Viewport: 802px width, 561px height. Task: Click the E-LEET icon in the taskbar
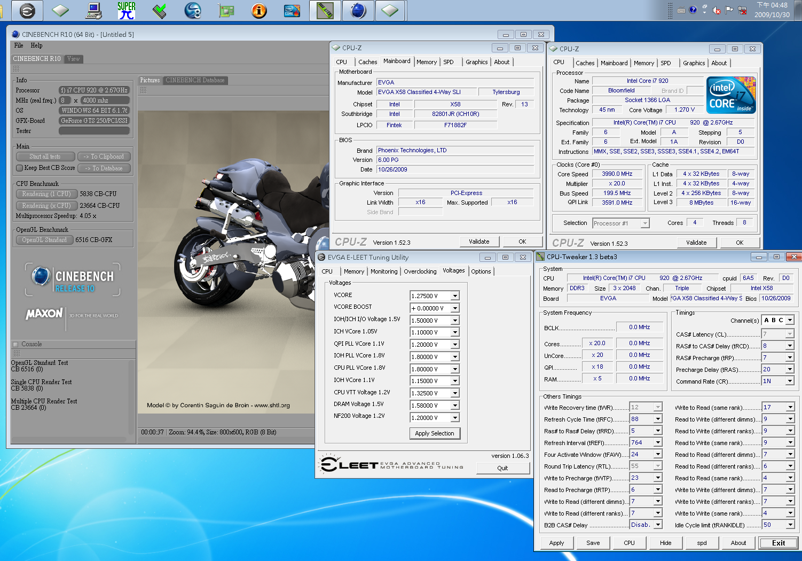click(27, 11)
